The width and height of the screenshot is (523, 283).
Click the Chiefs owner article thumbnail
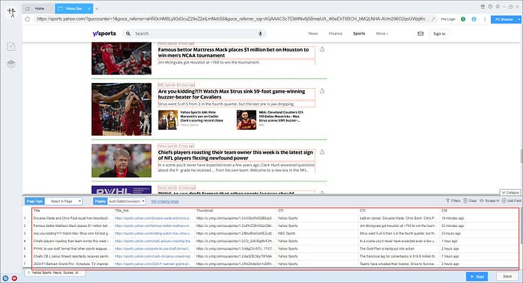121,161
